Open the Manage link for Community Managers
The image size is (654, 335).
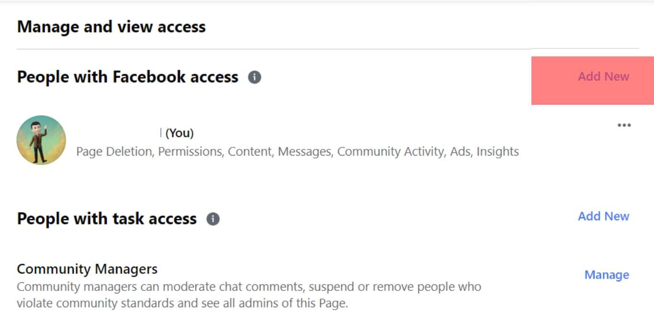tap(607, 275)
